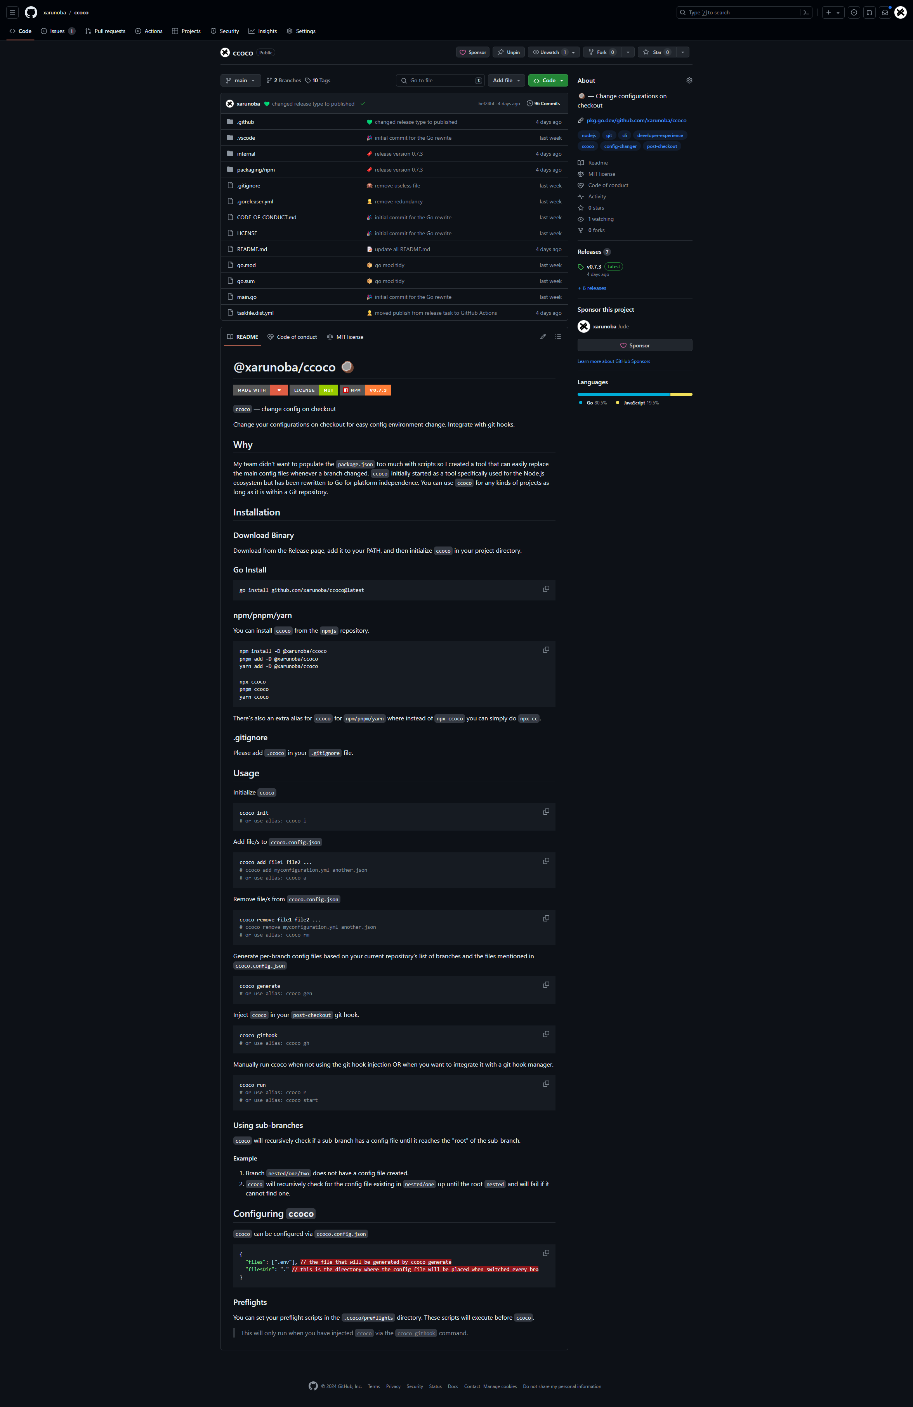This screenshot has height=1407, width=913.
Task: Click the Sponsor button in the sidebar
Action: coord(635,345)
